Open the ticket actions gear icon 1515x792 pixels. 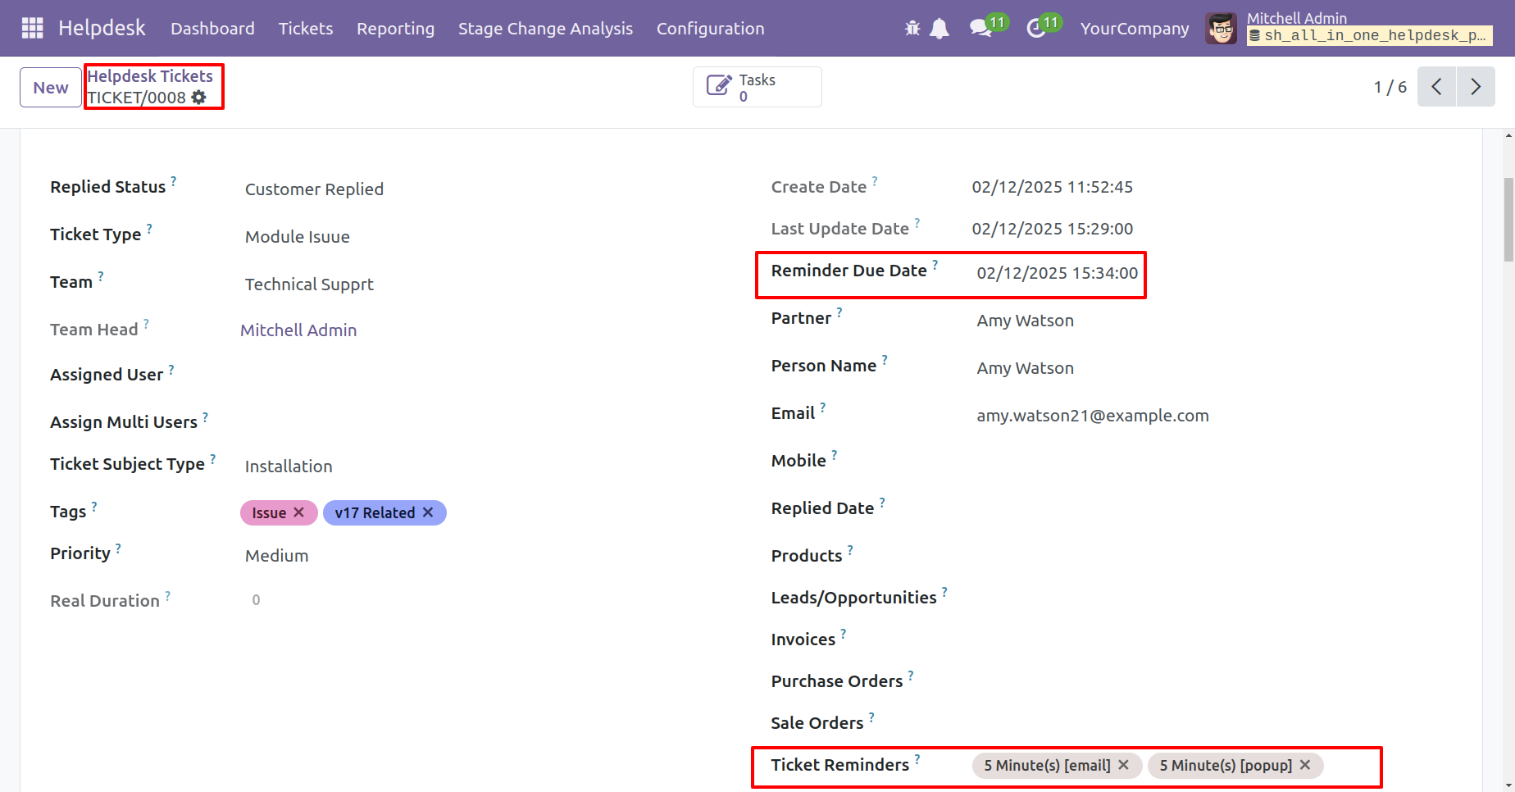pos(198,98)
